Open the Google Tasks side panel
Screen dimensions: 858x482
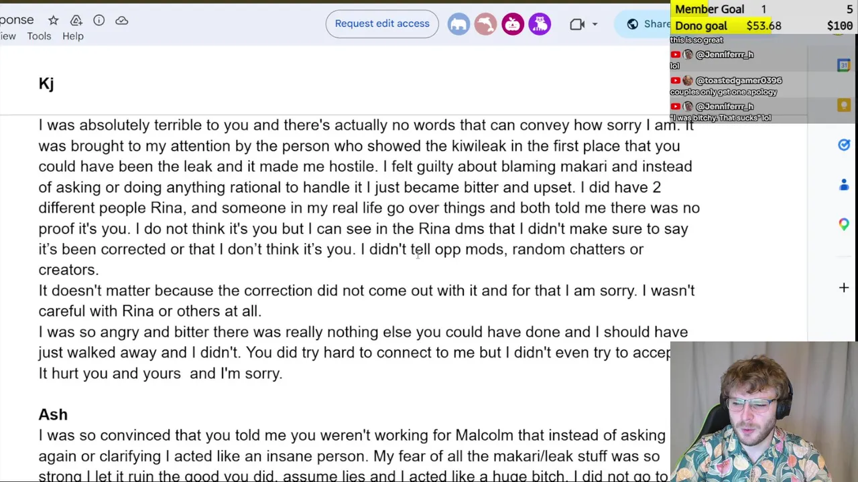tap(844, 145)
